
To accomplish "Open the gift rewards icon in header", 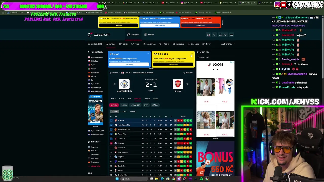I will point(208,35).
